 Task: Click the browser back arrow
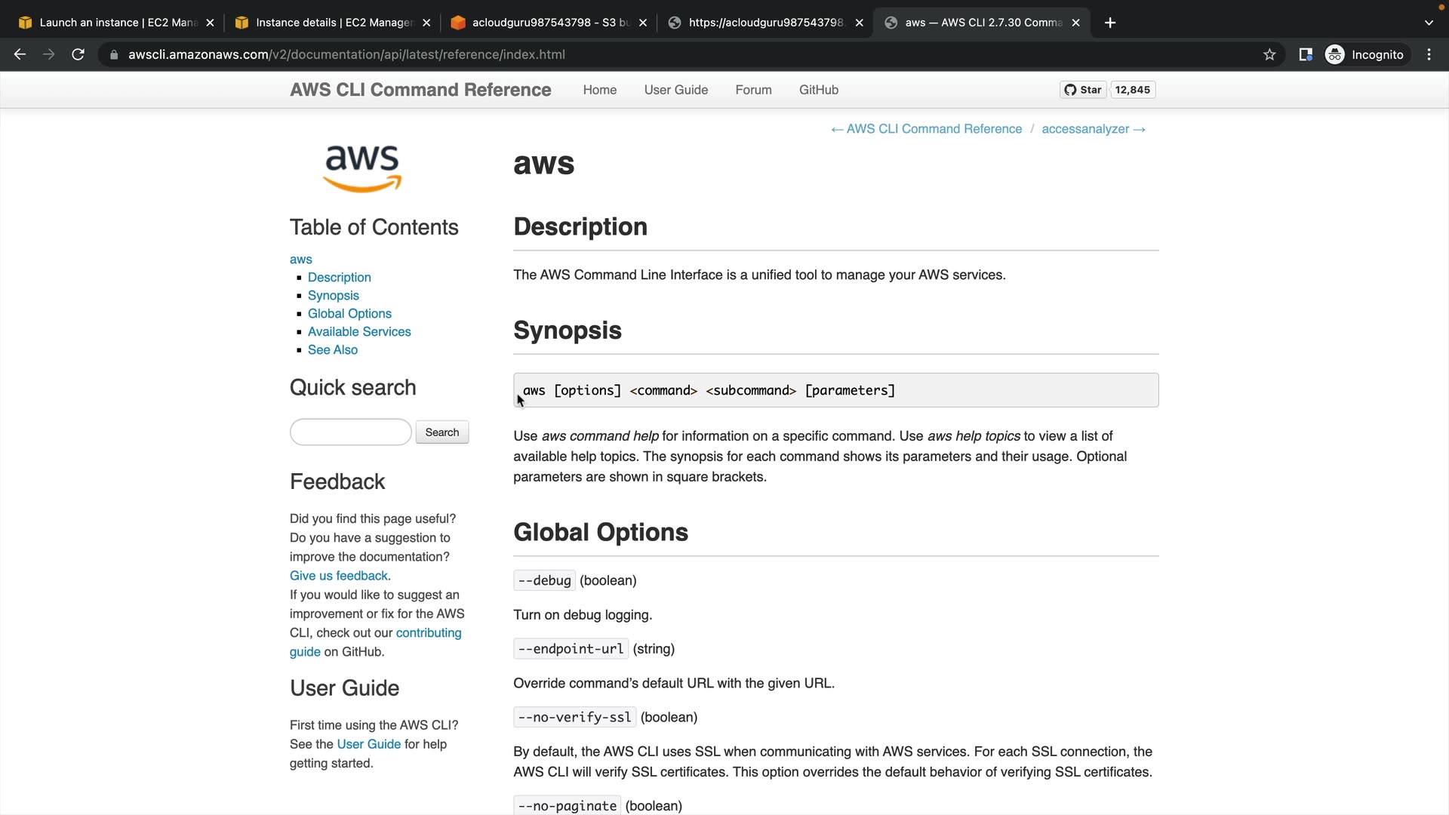20,54
